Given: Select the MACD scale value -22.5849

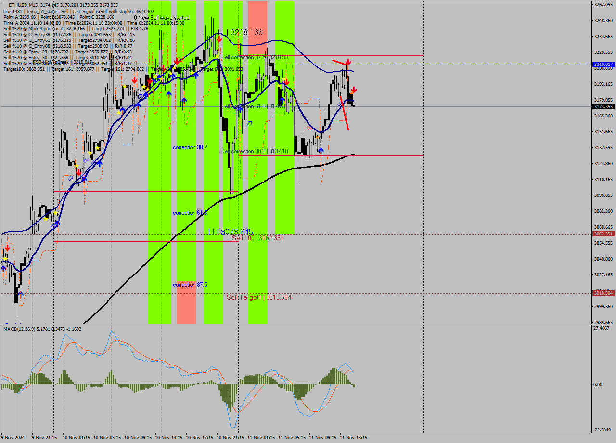Looking at the screenshot, I should [x=603, y=430].
